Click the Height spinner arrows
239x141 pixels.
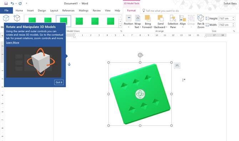click(233, 18)
